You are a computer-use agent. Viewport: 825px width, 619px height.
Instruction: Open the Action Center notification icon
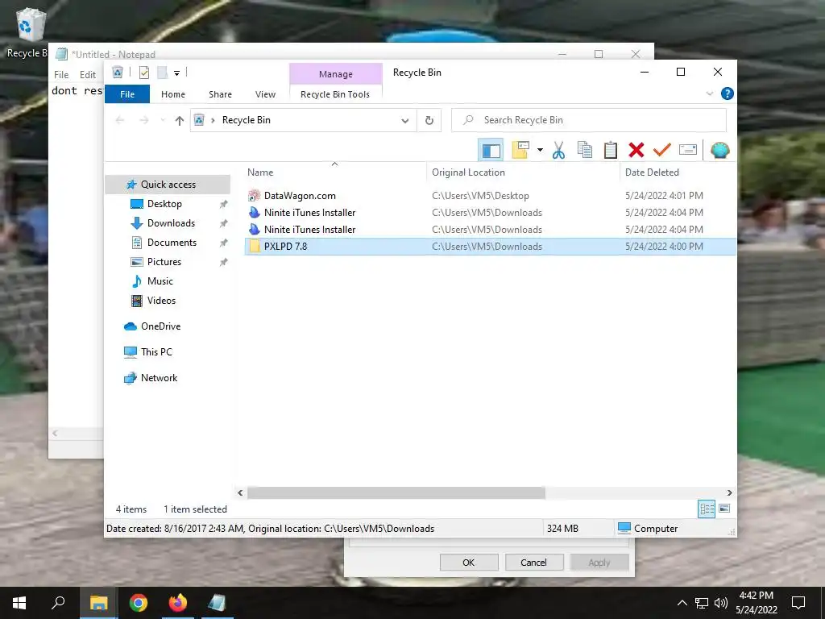pyautogui.click(x=798, y=603)
